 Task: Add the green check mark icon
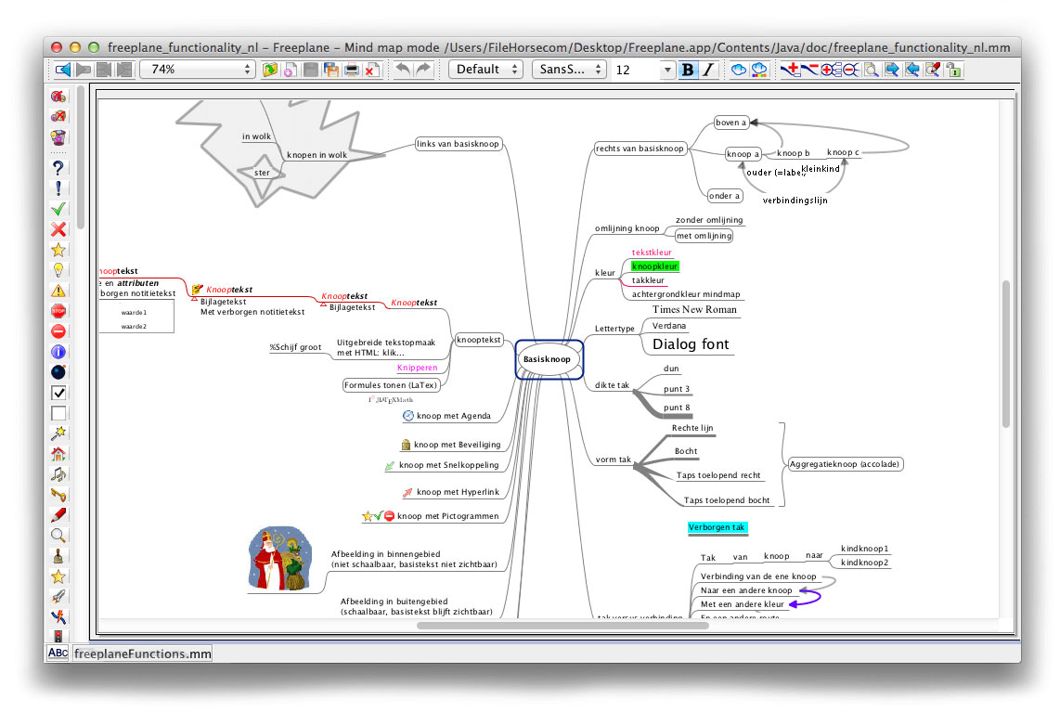tap(58, 209)
